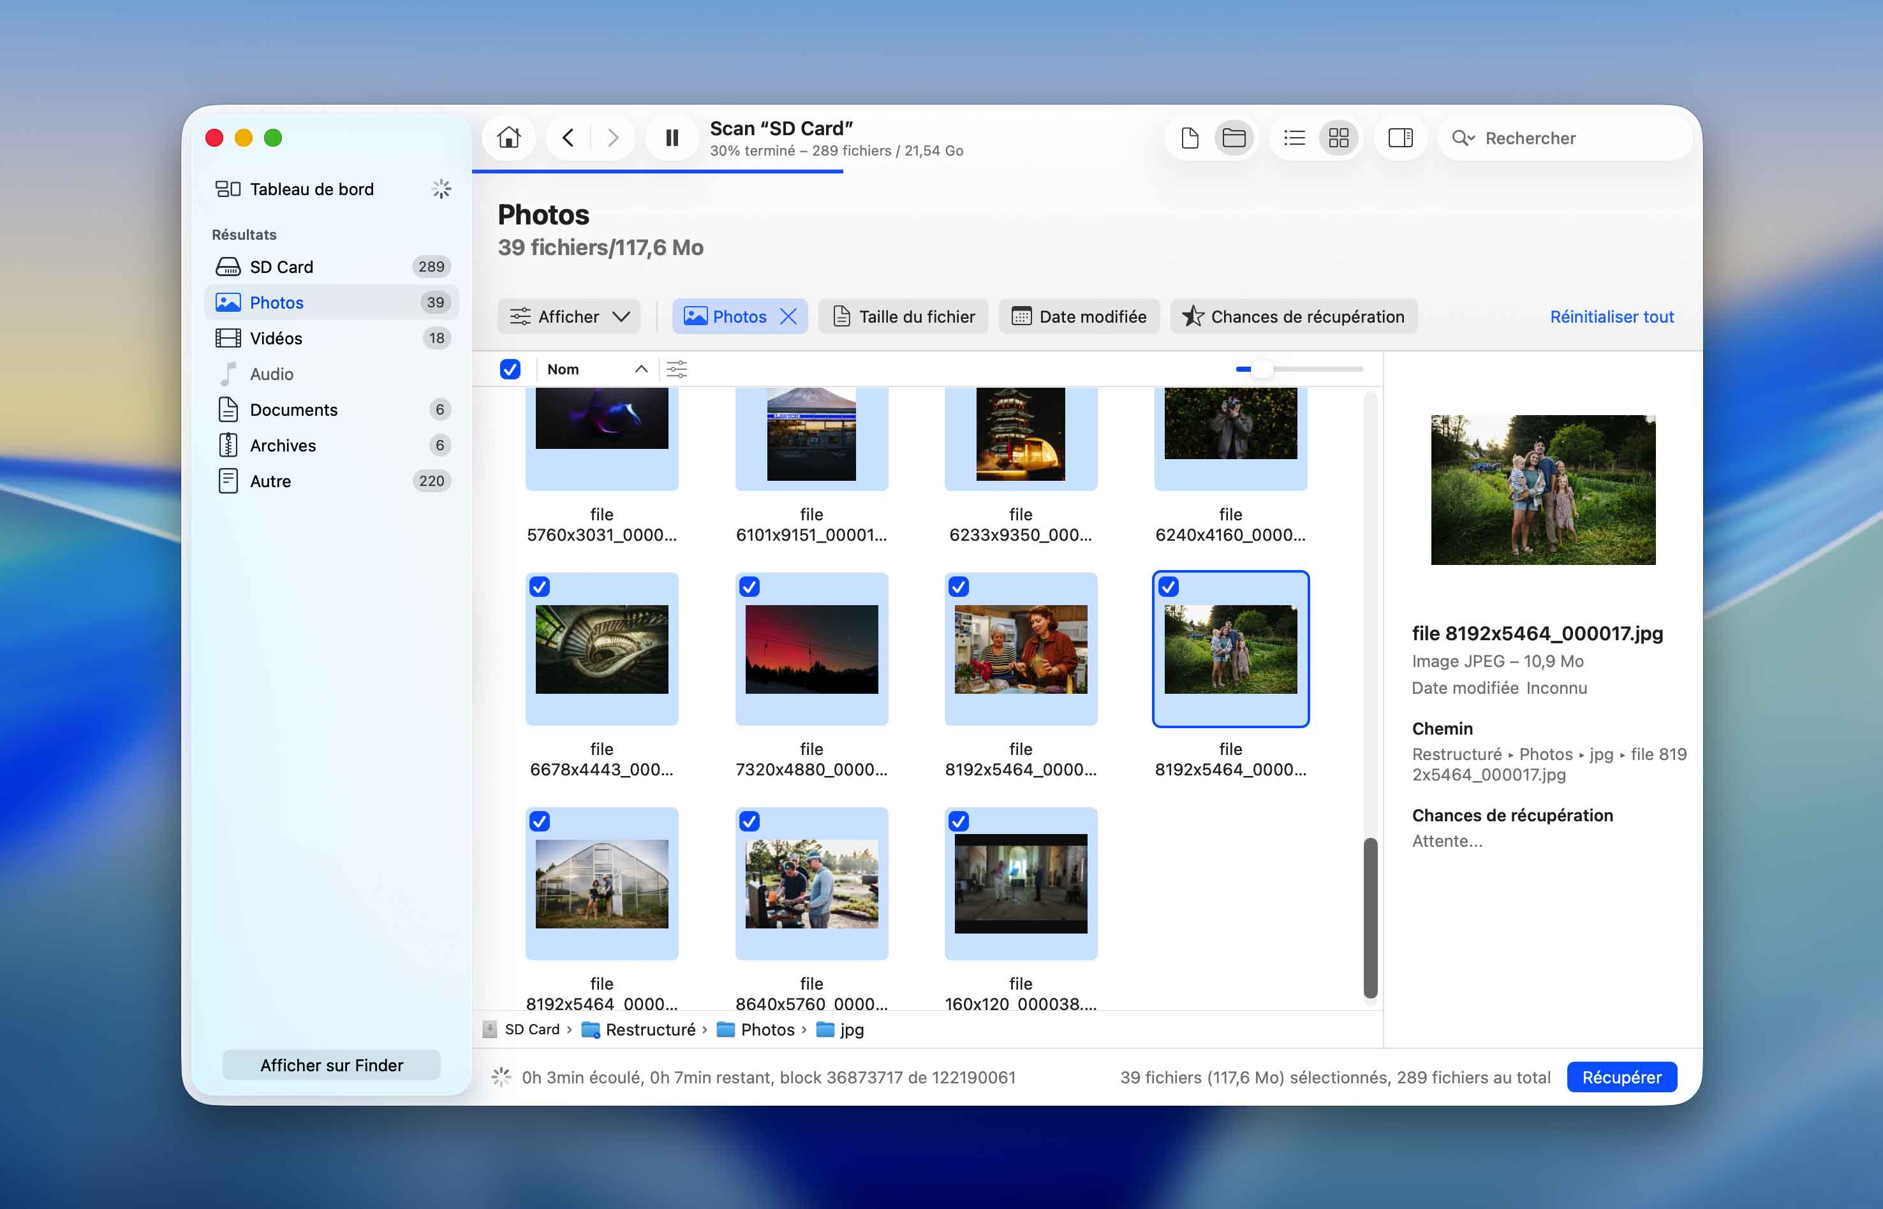Select the photographer photo 6240x4160

point(1230,423)
